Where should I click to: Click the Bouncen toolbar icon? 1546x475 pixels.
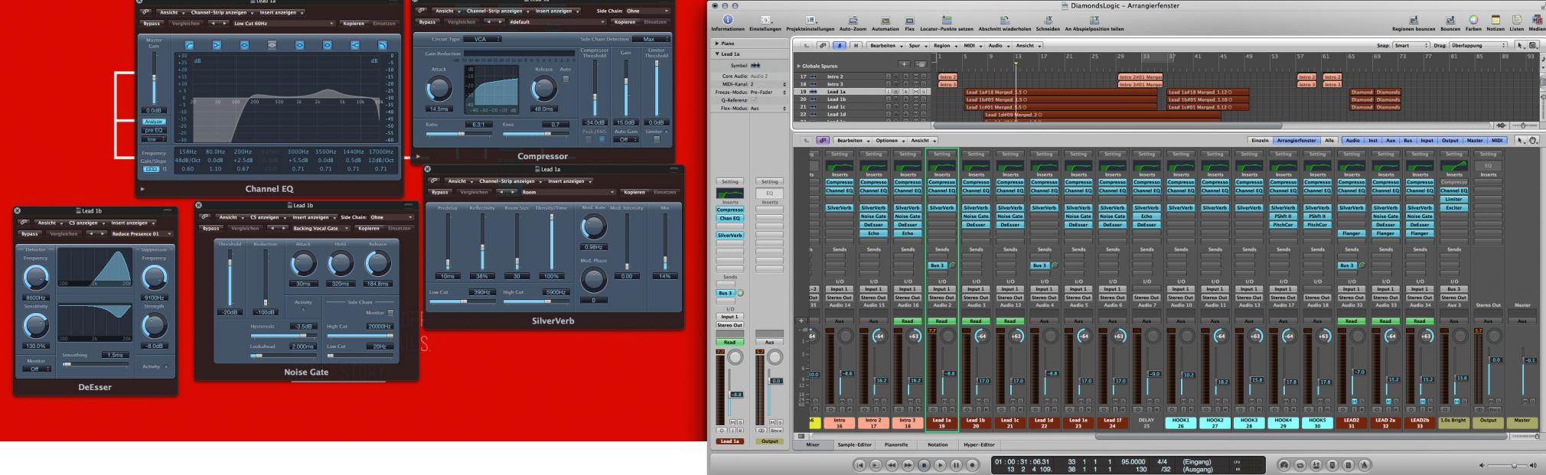1450,20
